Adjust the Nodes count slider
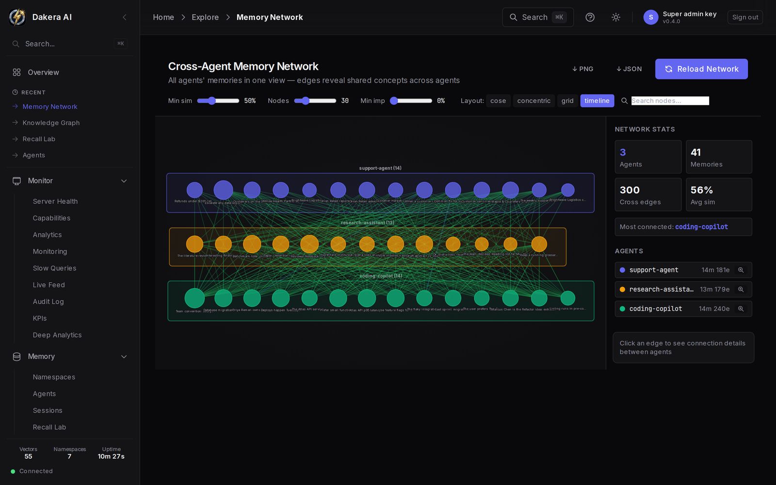Screen dimensions: 776x485 pyautogui.click(x=315, y=101)
